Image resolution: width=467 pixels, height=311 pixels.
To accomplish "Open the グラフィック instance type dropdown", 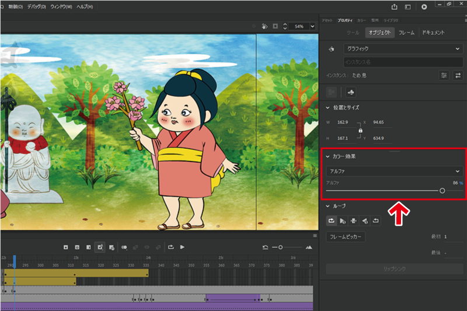I will click(x=403, y=50).
